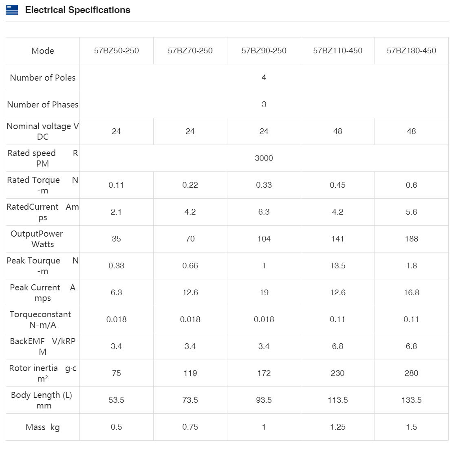This screenshot has height=450, width=456.
Task: Click the body length value 93.5
Action: (264, 400)
